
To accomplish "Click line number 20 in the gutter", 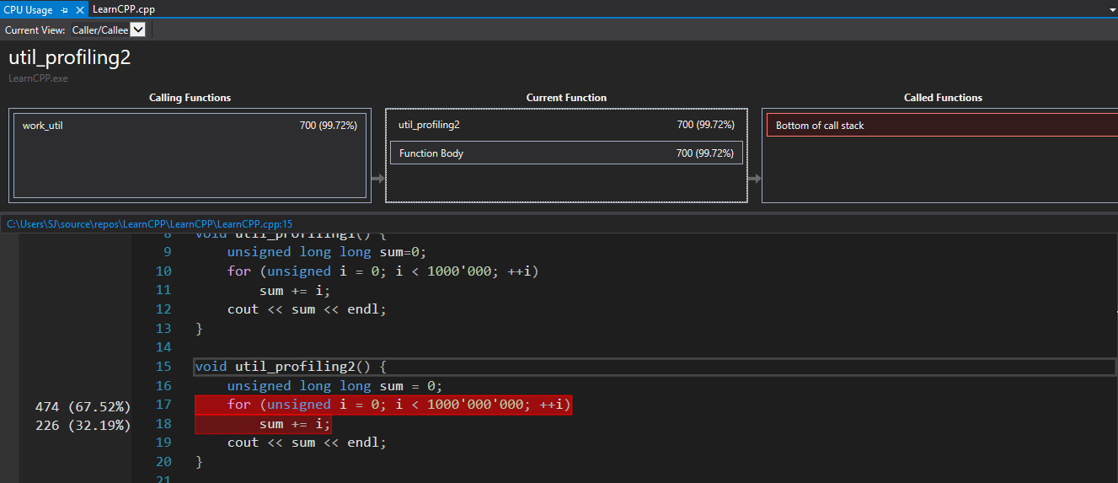I will [163, 462].
